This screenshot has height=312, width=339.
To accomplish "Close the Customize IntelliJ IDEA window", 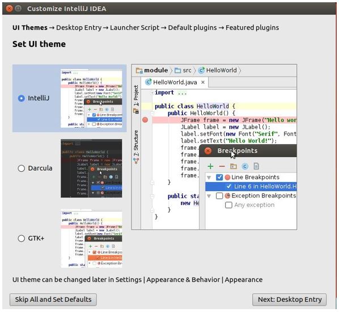I will pyautogui.click(x=9, y=9).
